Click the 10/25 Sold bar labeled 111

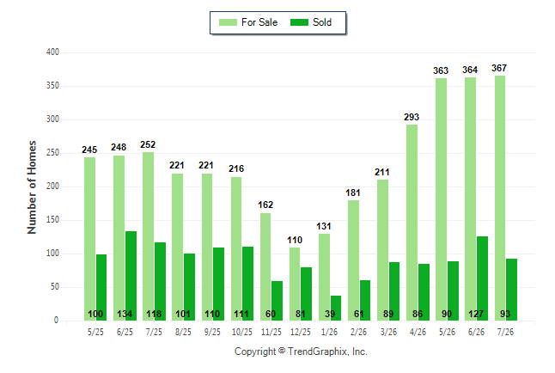point(247,284)
